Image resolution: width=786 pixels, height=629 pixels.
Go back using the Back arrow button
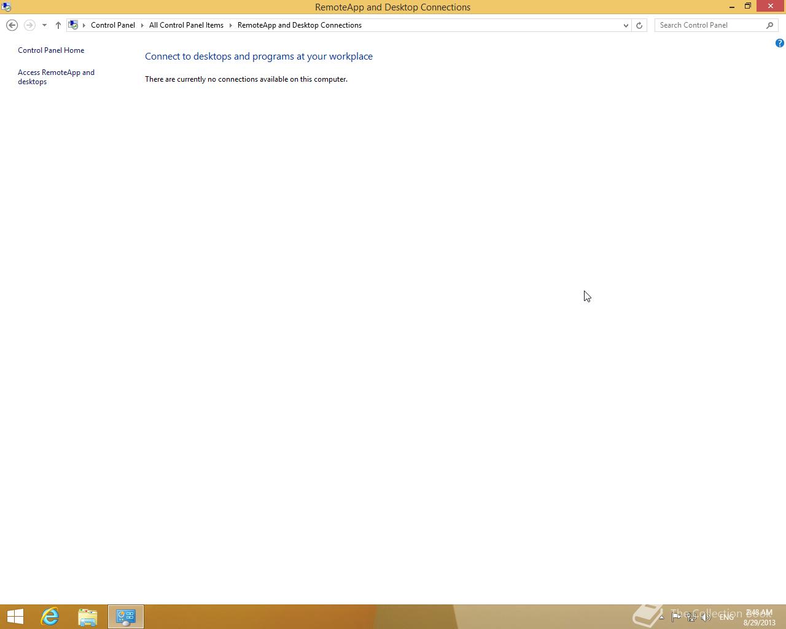tap(12, 25)
